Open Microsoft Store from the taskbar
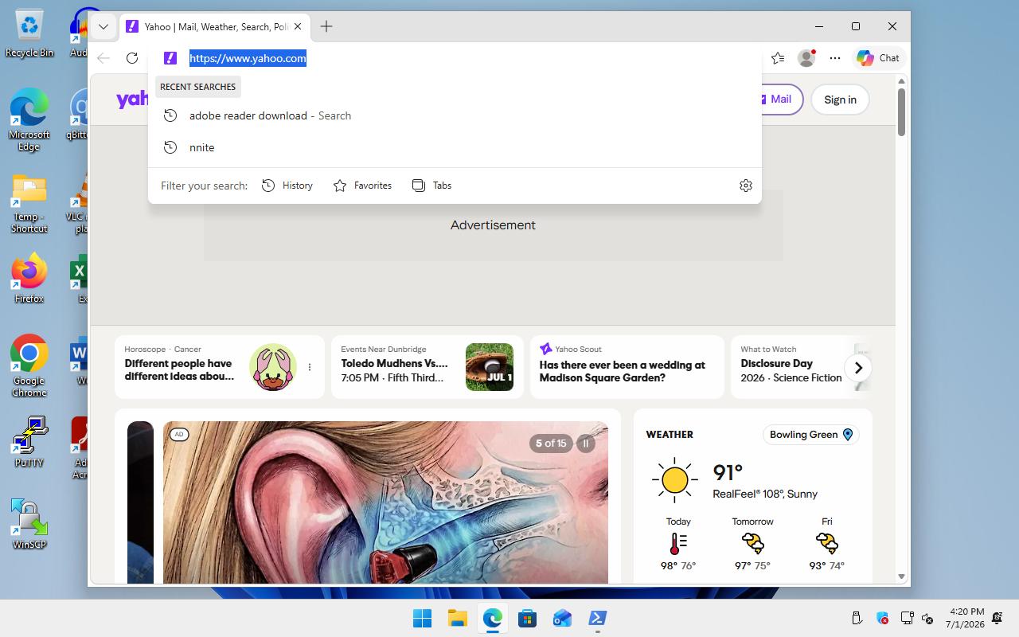The height and width of the screenshot is (637, 1019). coord(527,618)
